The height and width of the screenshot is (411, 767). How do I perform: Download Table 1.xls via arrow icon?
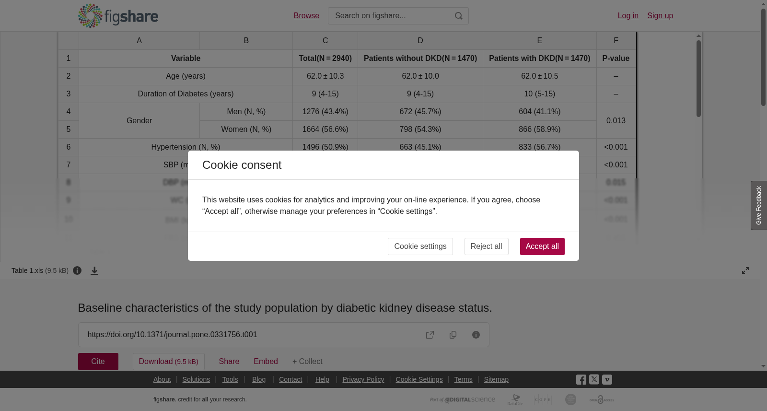pyautogui.click(x=94, y=271)
